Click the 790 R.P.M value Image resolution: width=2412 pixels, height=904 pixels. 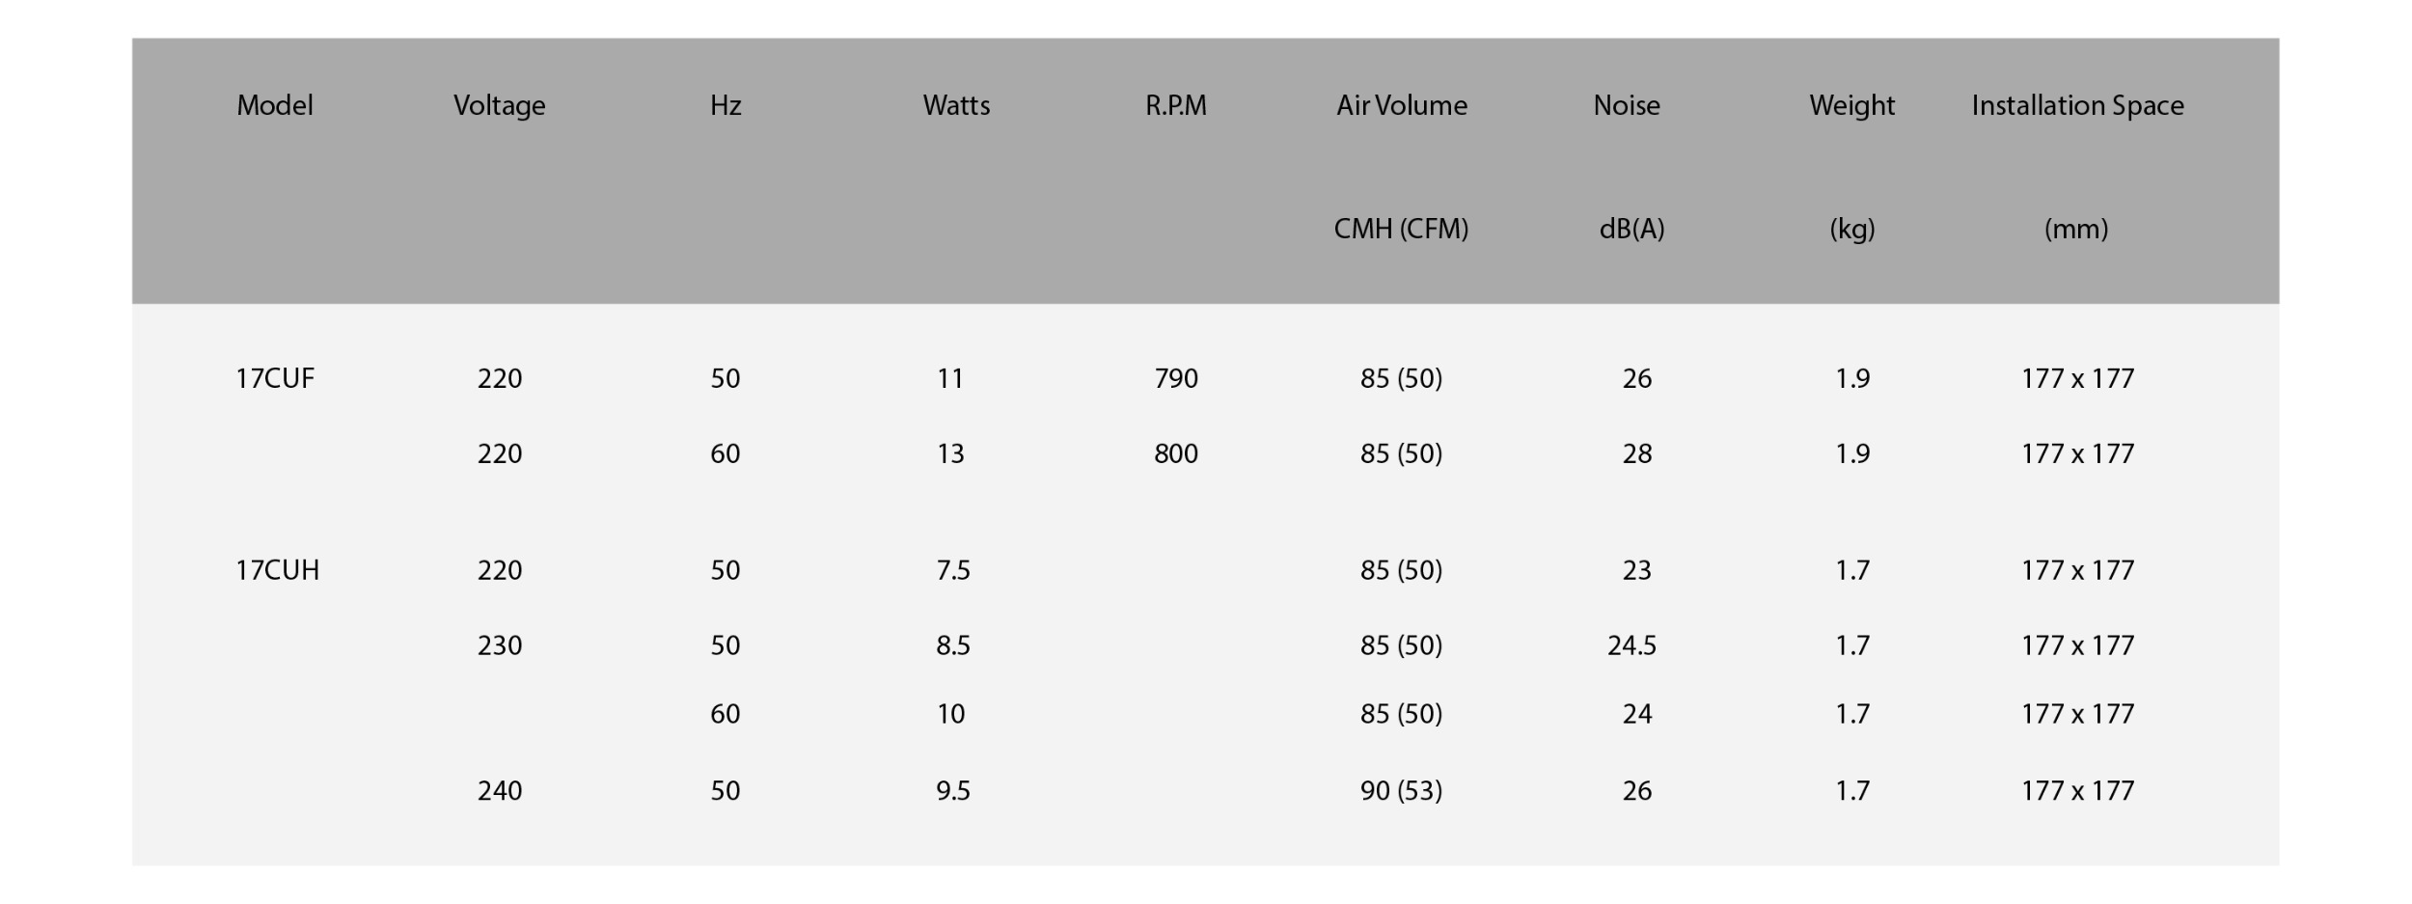click(x=1176, y=378)
